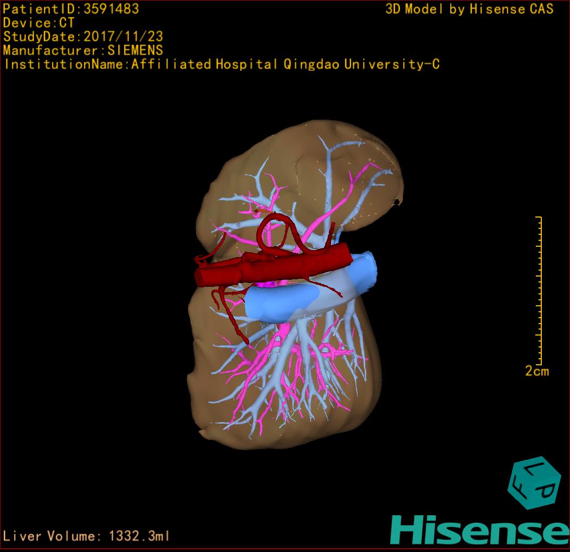The image size is (570, 552).
Task: Click the 3D Model by Hisense CAS text
Action: coord(469,9)
